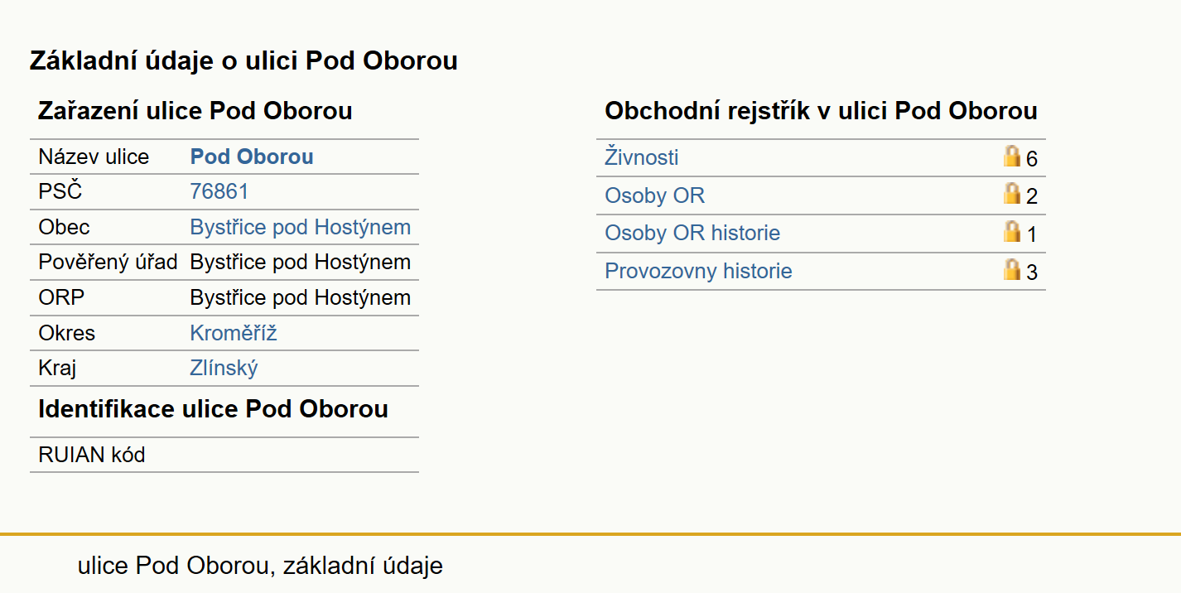
Task: Open the Osoby OR historie link
Action: [692, 233]
